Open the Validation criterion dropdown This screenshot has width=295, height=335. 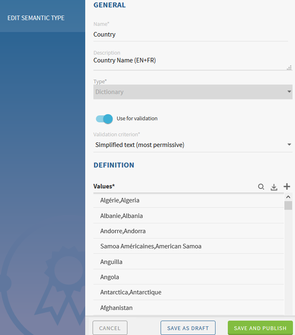[193, 145]
